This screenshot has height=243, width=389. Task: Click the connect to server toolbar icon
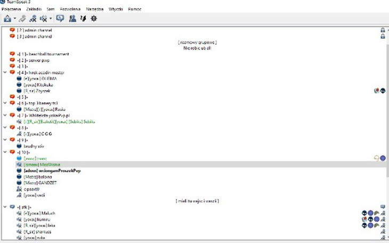(x=7, y=18)
